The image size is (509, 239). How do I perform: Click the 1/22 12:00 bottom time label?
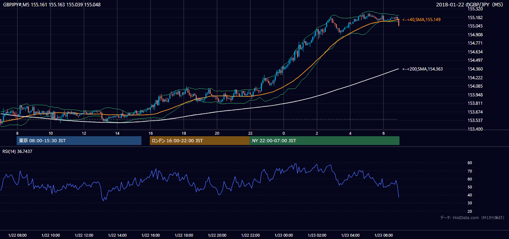(x=84, y=235)
